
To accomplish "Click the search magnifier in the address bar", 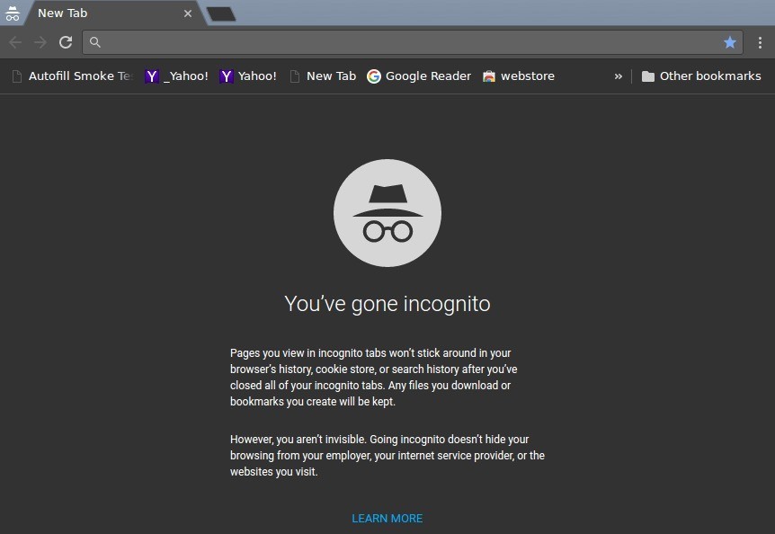I will point(94,41).
